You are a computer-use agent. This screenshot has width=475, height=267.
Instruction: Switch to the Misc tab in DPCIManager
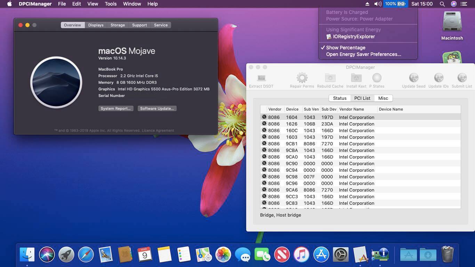click(x=383, y=98)
